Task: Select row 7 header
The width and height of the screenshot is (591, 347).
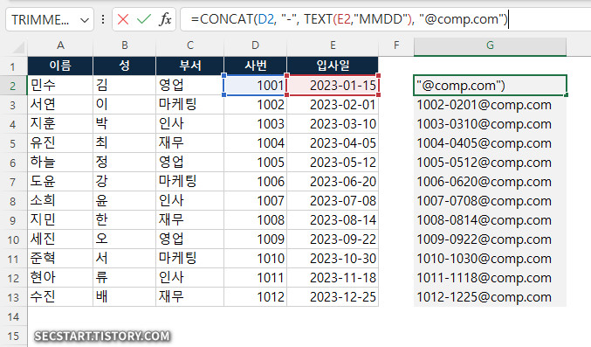Action: click(13, 182)
